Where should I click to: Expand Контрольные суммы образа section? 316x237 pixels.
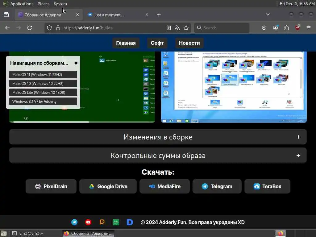[x=158, y=156]
